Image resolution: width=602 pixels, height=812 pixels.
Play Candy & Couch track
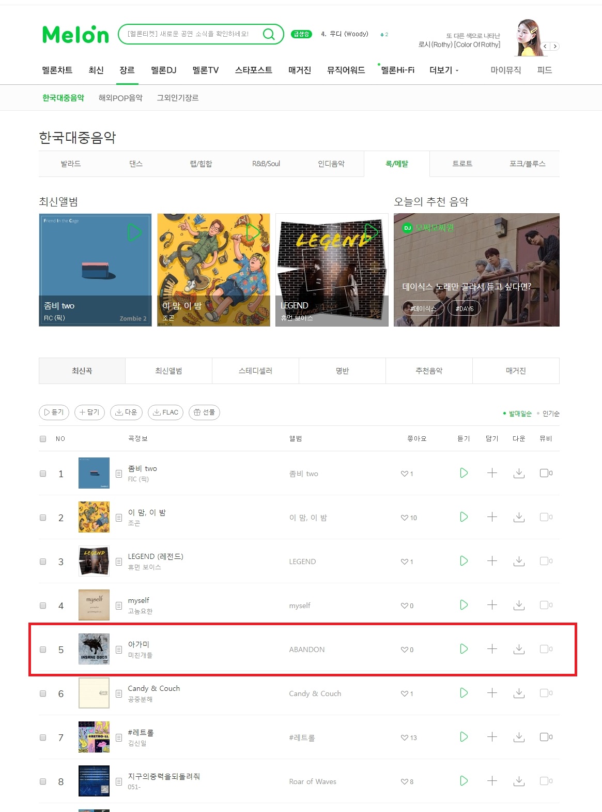click(464, 693)
